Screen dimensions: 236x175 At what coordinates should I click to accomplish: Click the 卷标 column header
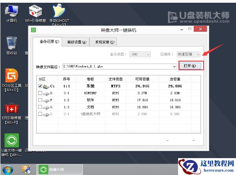(x=90, y=79)
